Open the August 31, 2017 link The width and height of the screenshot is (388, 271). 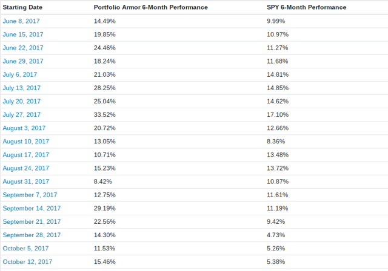[25, 181]
